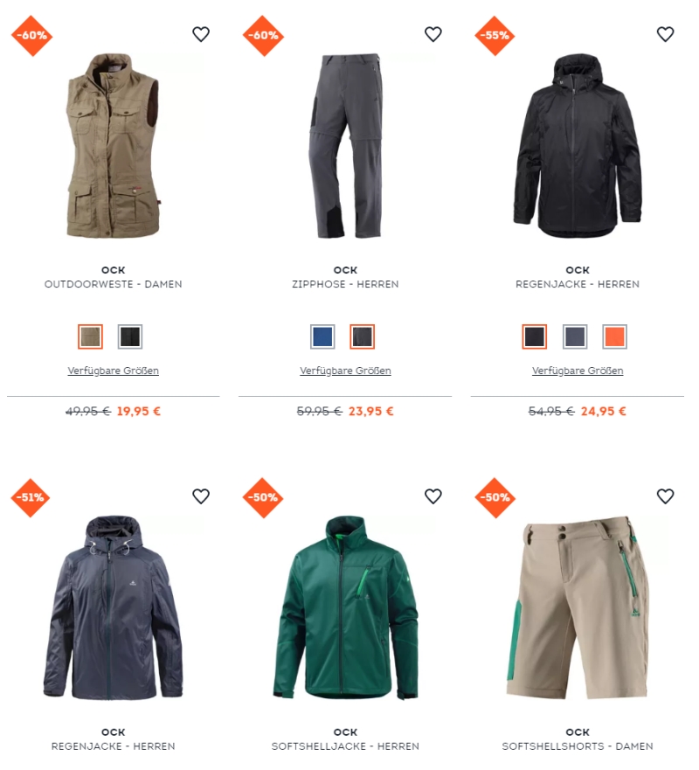
Task: Open the Softshellshorts - Damen title
Action: click(x=578, y=746)
